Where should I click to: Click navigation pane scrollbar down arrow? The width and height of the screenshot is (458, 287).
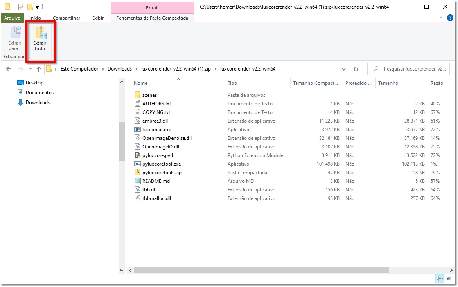pyautogui.click(x=122, y=271)
